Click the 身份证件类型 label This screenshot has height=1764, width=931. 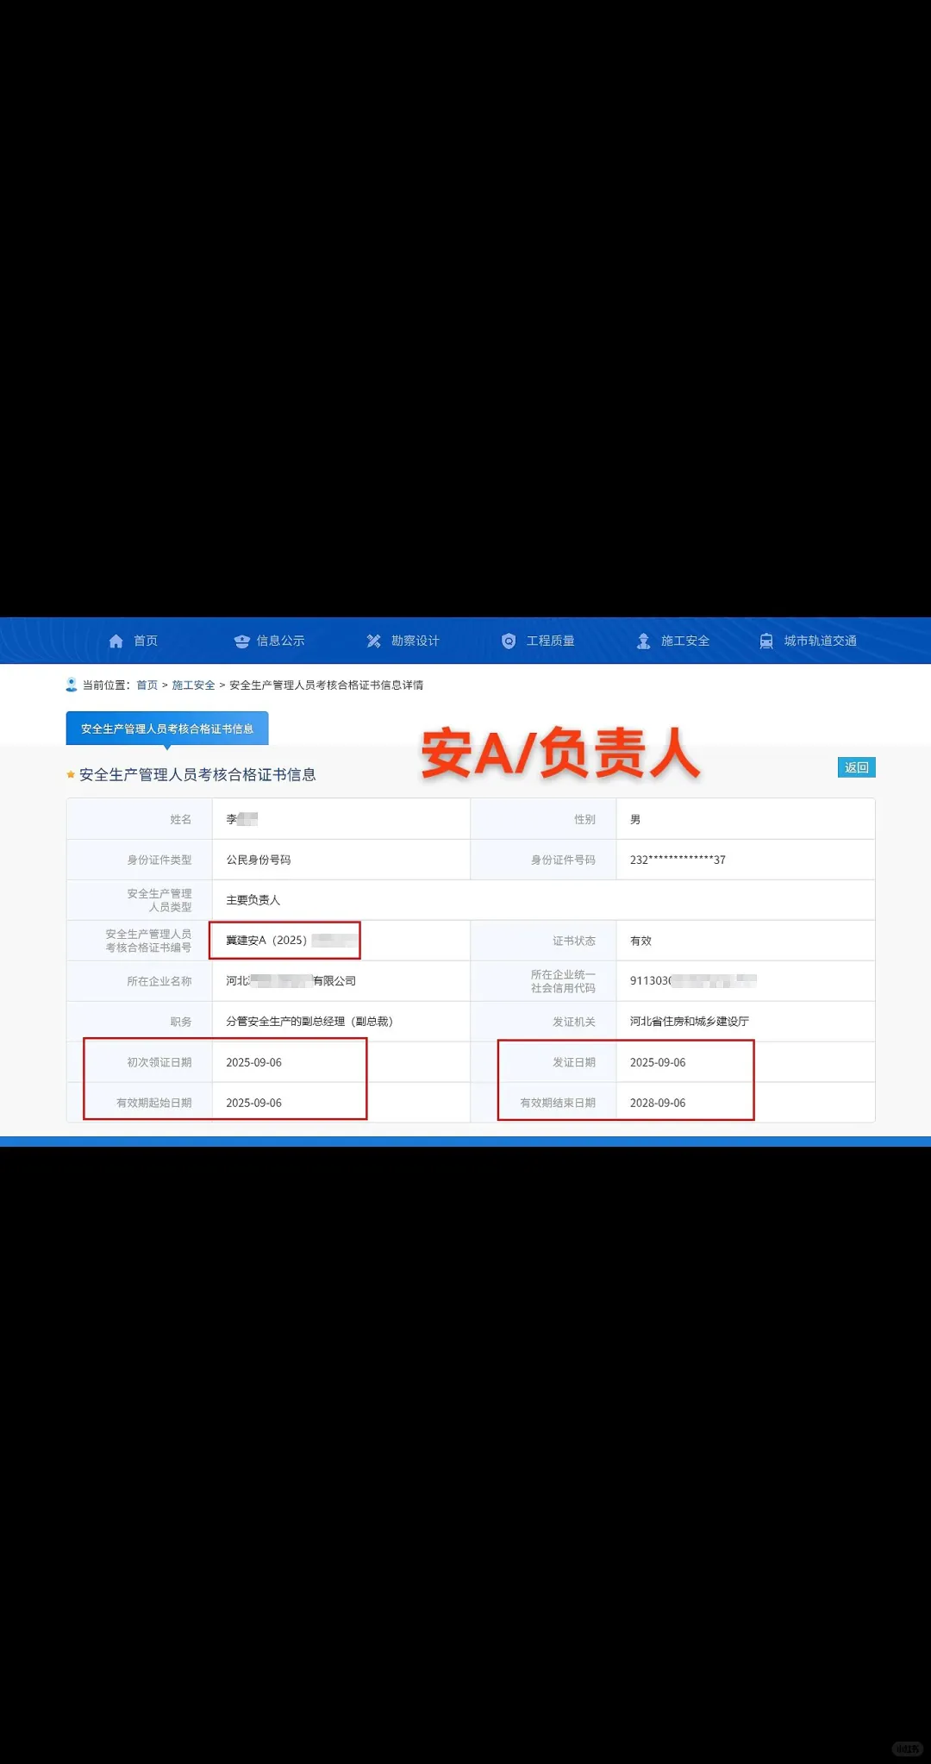point(159,860)
